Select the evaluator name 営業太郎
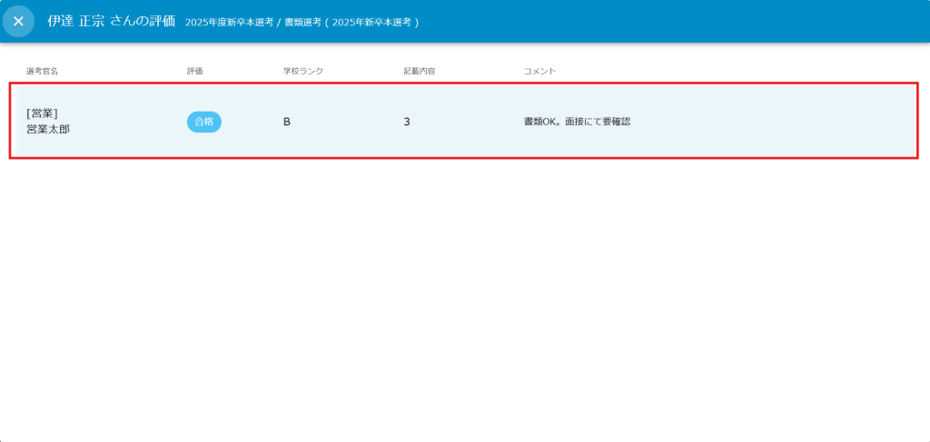This screenshot has width=930, height=442. click(48, 129)
